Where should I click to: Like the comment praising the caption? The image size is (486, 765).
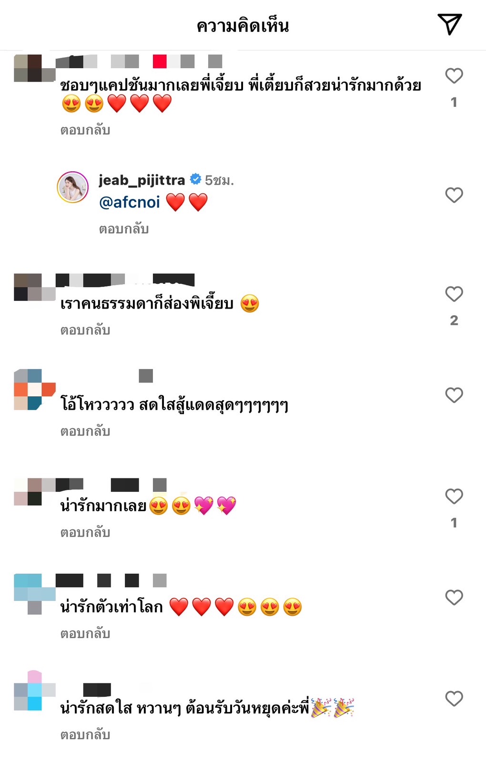coord(454,75)
